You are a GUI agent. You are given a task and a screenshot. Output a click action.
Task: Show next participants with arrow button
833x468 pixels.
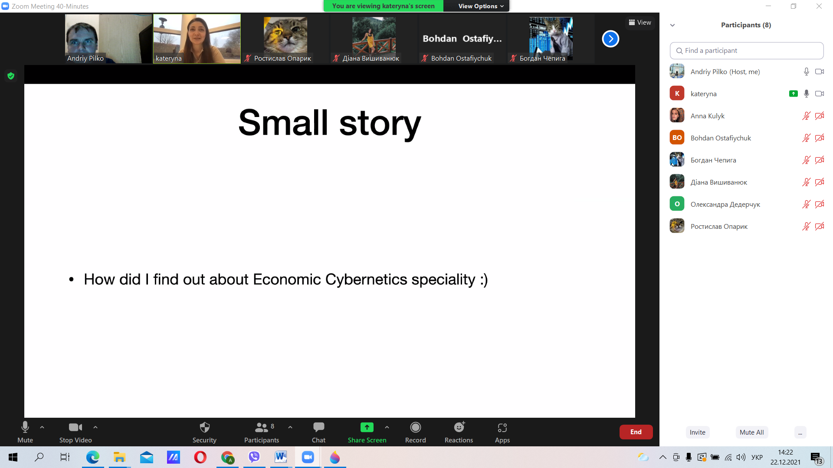[610, 39]
